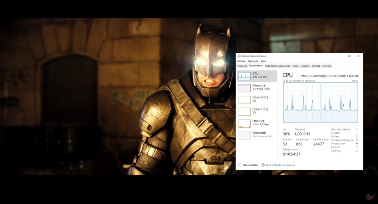This screenshot has width=378, height=204.
Task: Click the first CPU core usage graph
Action: (302, 103)
